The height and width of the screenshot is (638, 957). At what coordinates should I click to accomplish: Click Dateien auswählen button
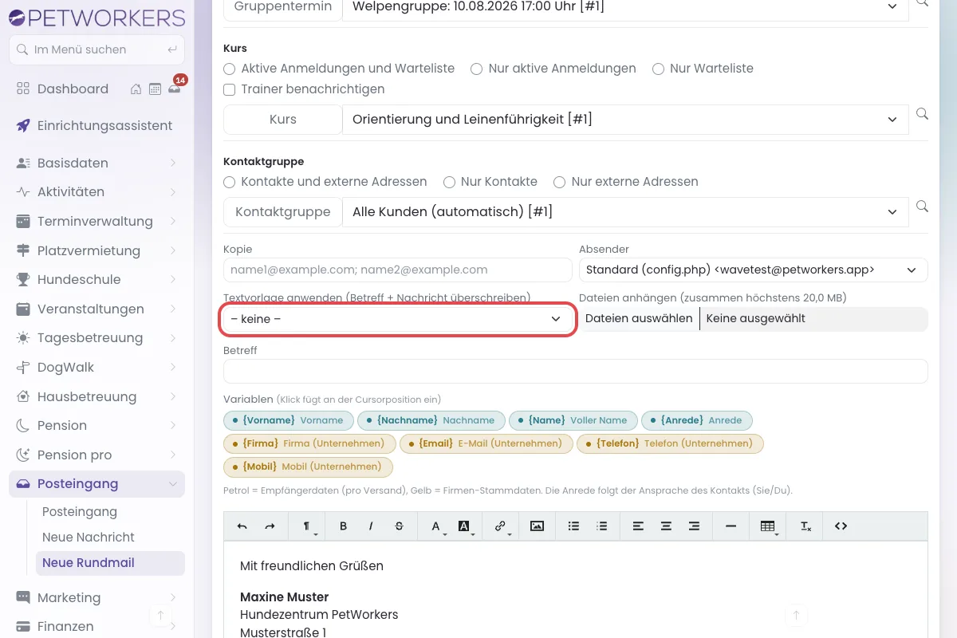click(x=639, y=319)
